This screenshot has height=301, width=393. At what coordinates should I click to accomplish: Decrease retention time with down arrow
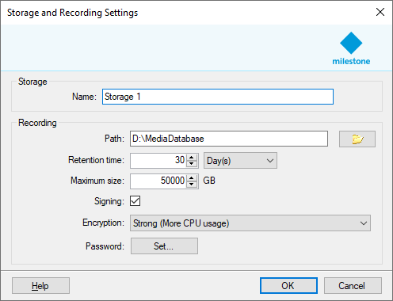point(192,164)
